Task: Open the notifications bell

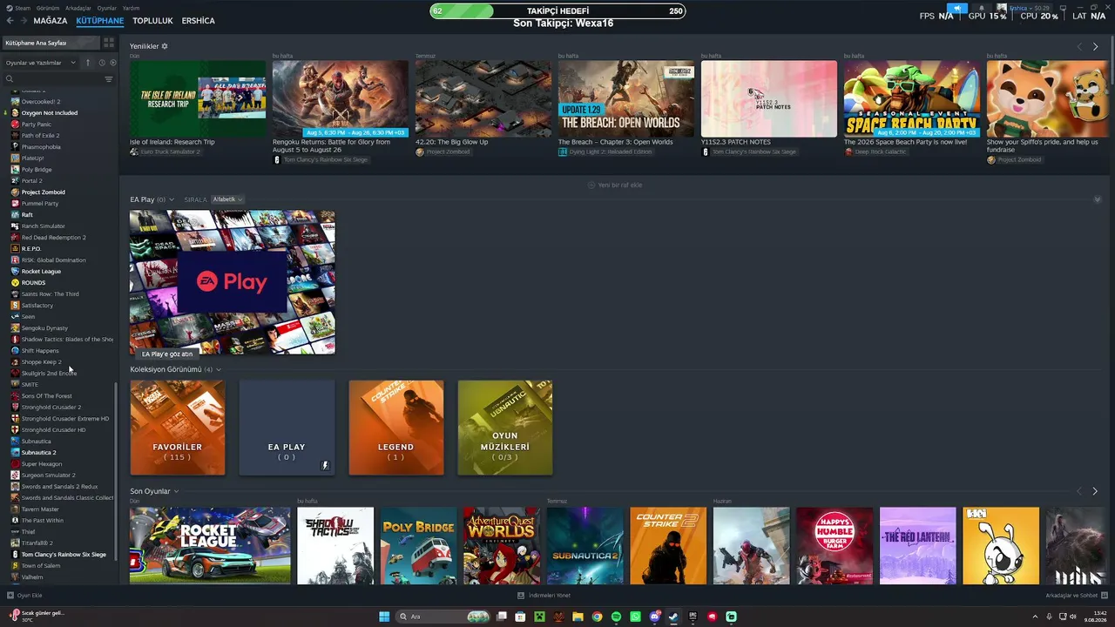Action: [982, 9]
